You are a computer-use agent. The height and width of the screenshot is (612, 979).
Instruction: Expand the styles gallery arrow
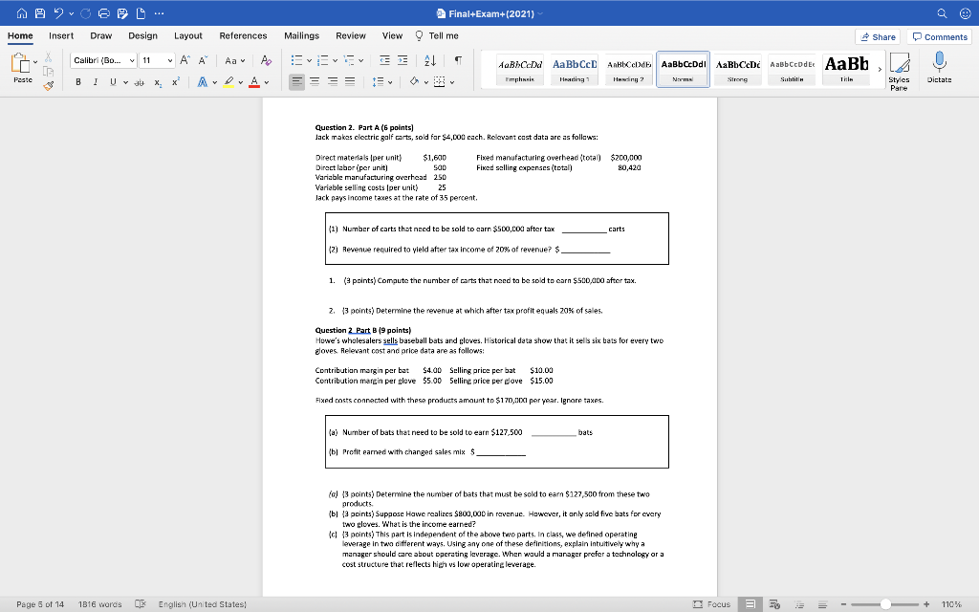(x=880, y=69)
